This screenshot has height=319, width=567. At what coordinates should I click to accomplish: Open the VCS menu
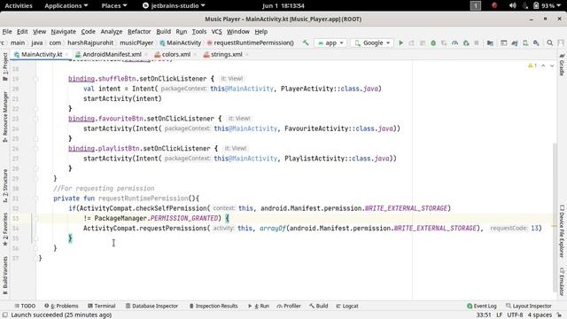click(x=216, y=32)
